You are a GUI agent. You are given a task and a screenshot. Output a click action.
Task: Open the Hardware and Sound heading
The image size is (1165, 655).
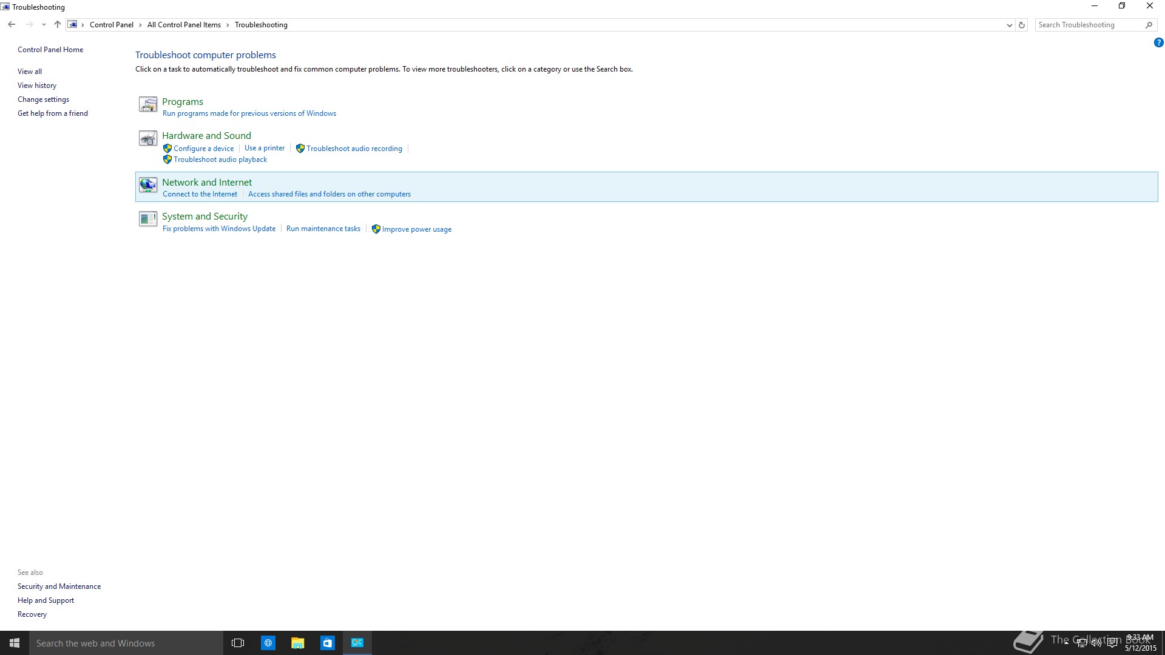coord(206,136)
